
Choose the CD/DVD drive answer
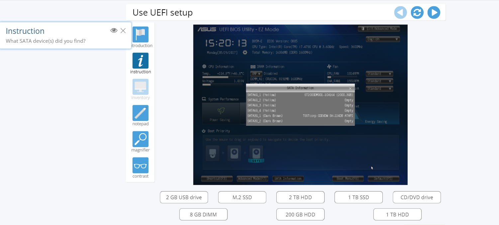417,197
